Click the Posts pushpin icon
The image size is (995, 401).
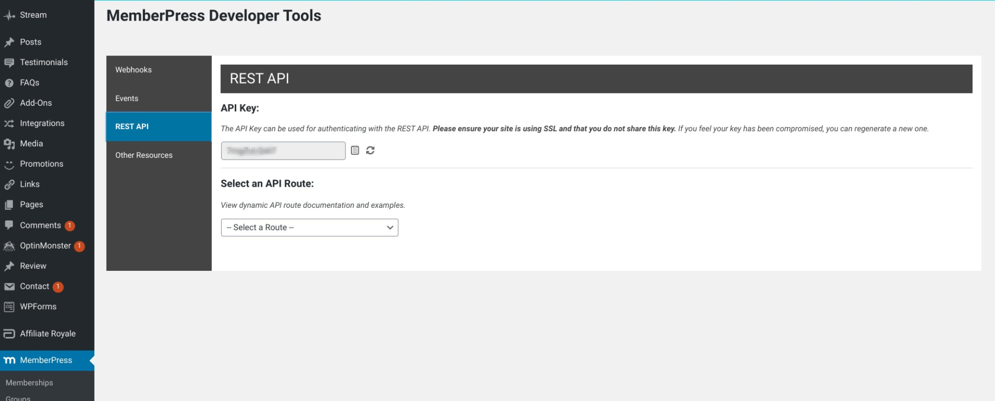coord(9,42)
